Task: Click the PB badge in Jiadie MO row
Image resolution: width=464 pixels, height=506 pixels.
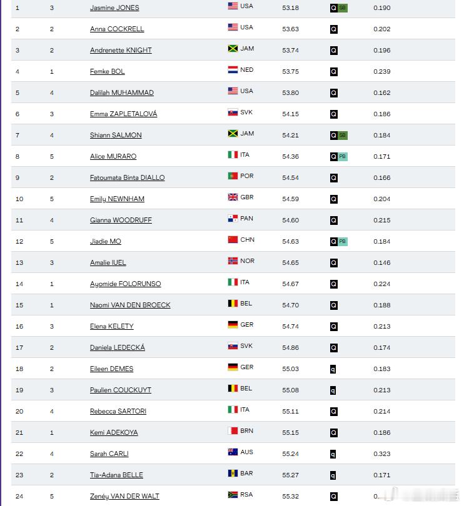Action: tap(343, 241)
